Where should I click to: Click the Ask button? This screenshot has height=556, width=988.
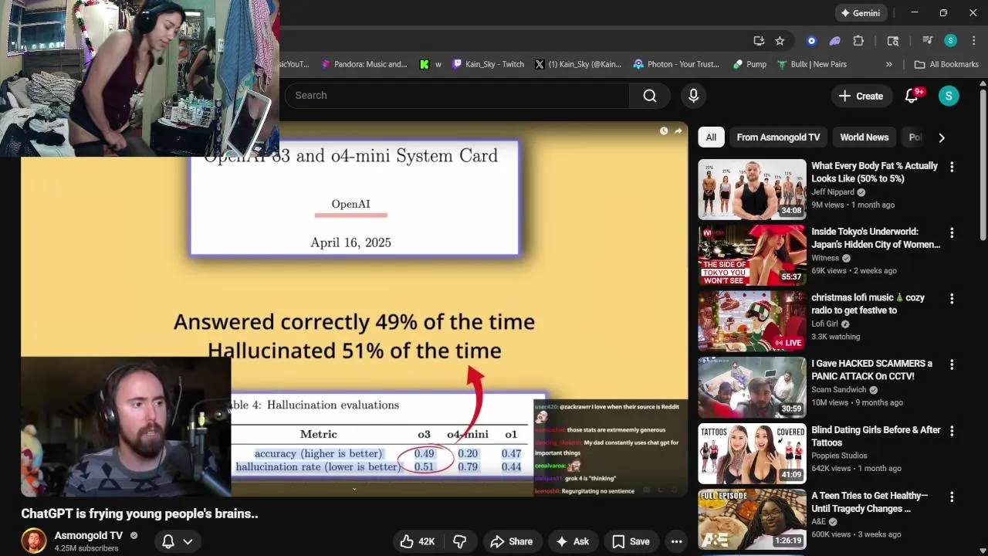click(572, 541)
